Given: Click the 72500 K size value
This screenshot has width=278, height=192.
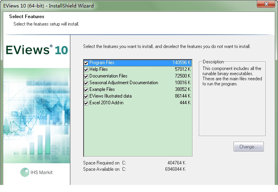Looking at the screenshot, I should tap(183, 76).
